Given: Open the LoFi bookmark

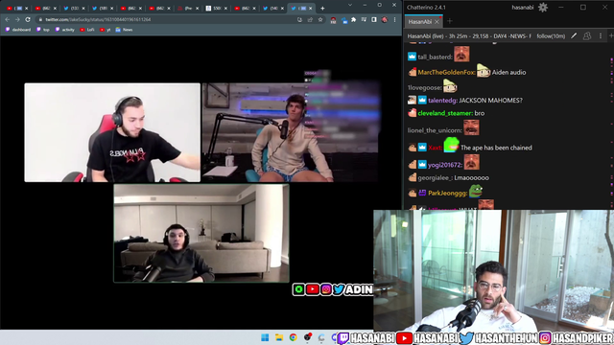Looking at the screenshot, I should pos(87,30).
